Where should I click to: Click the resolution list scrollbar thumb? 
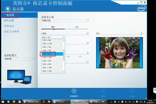[x=64, y=55]
